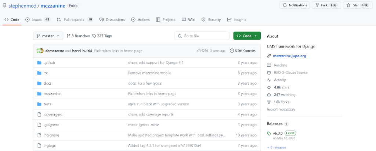This screenshot has width=376, height=151.
Task: Open the Insights tab
Action: coord(237,20)
